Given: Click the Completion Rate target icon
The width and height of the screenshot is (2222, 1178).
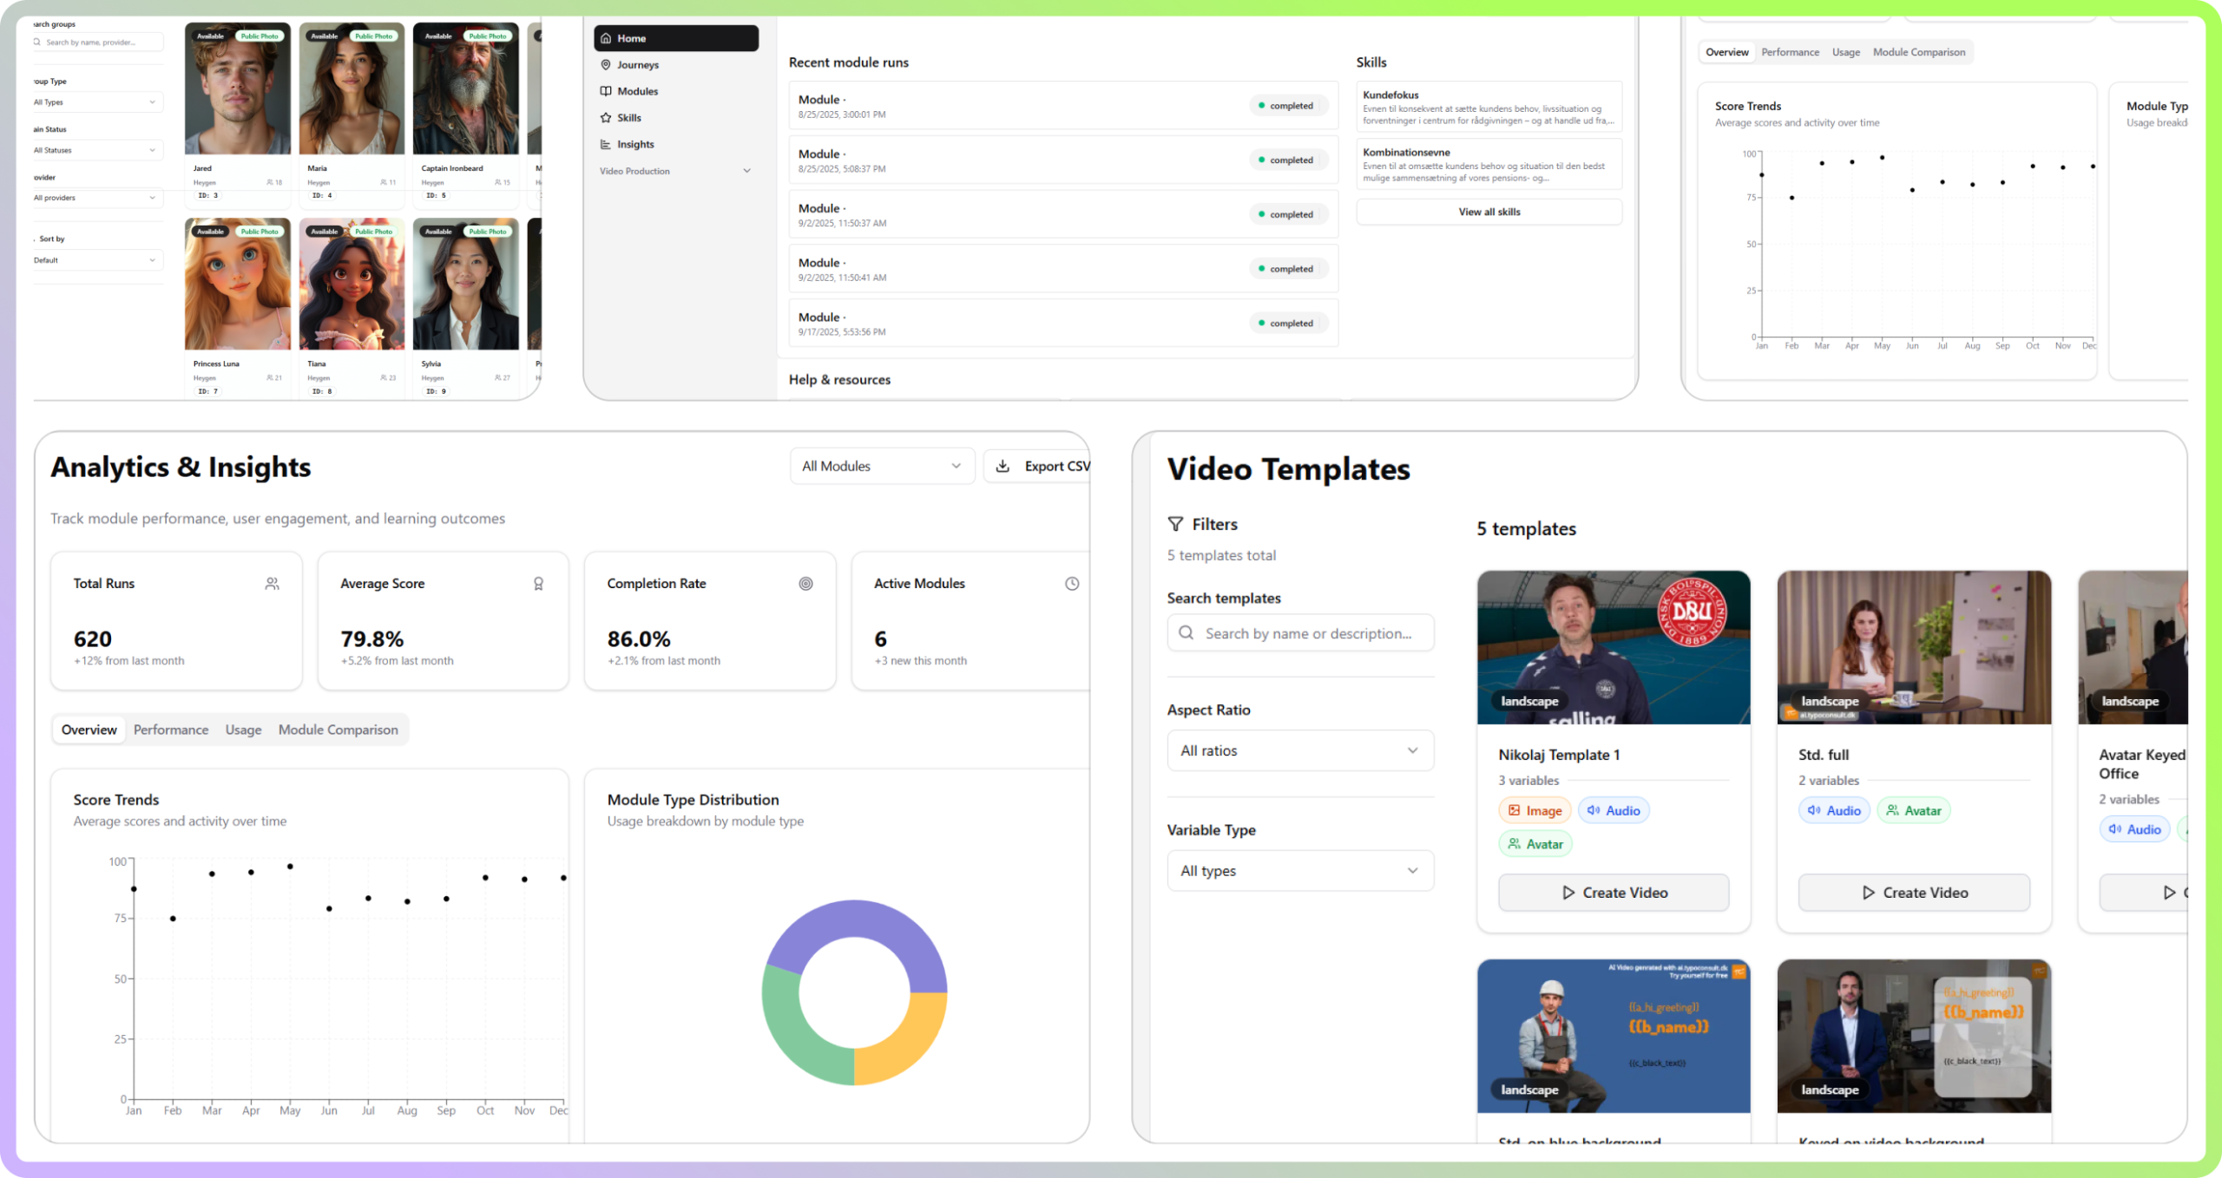Looking at the screenshot, I should 805,584.
